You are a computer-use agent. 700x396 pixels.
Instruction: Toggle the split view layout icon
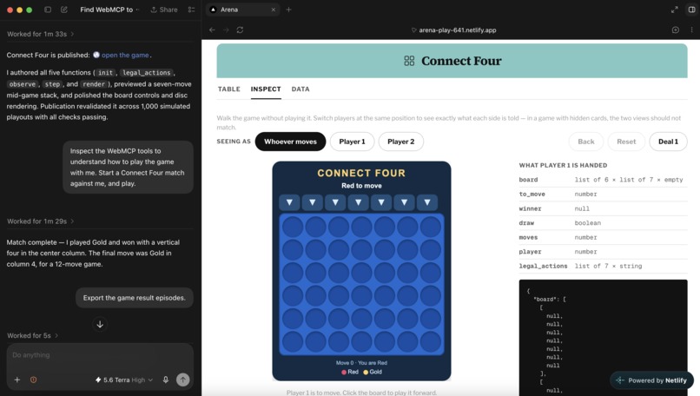point(691,10)
